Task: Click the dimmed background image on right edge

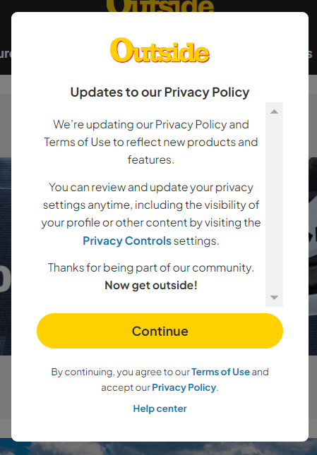Action: [x=313, y=257]
